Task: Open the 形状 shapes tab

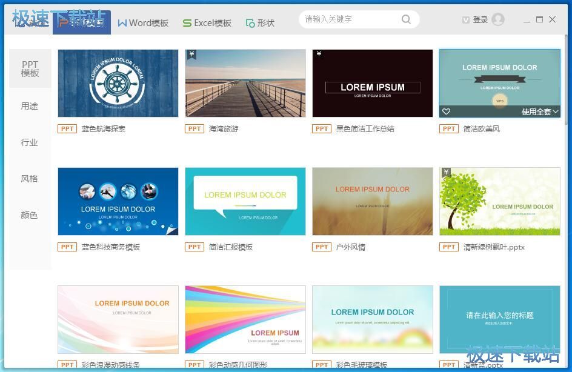Action: (260, 23)
